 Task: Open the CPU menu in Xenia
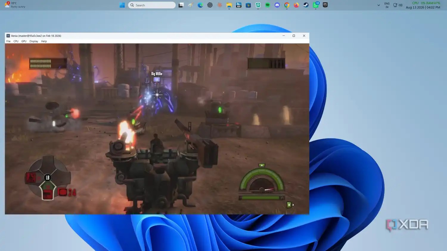point(16,41)
